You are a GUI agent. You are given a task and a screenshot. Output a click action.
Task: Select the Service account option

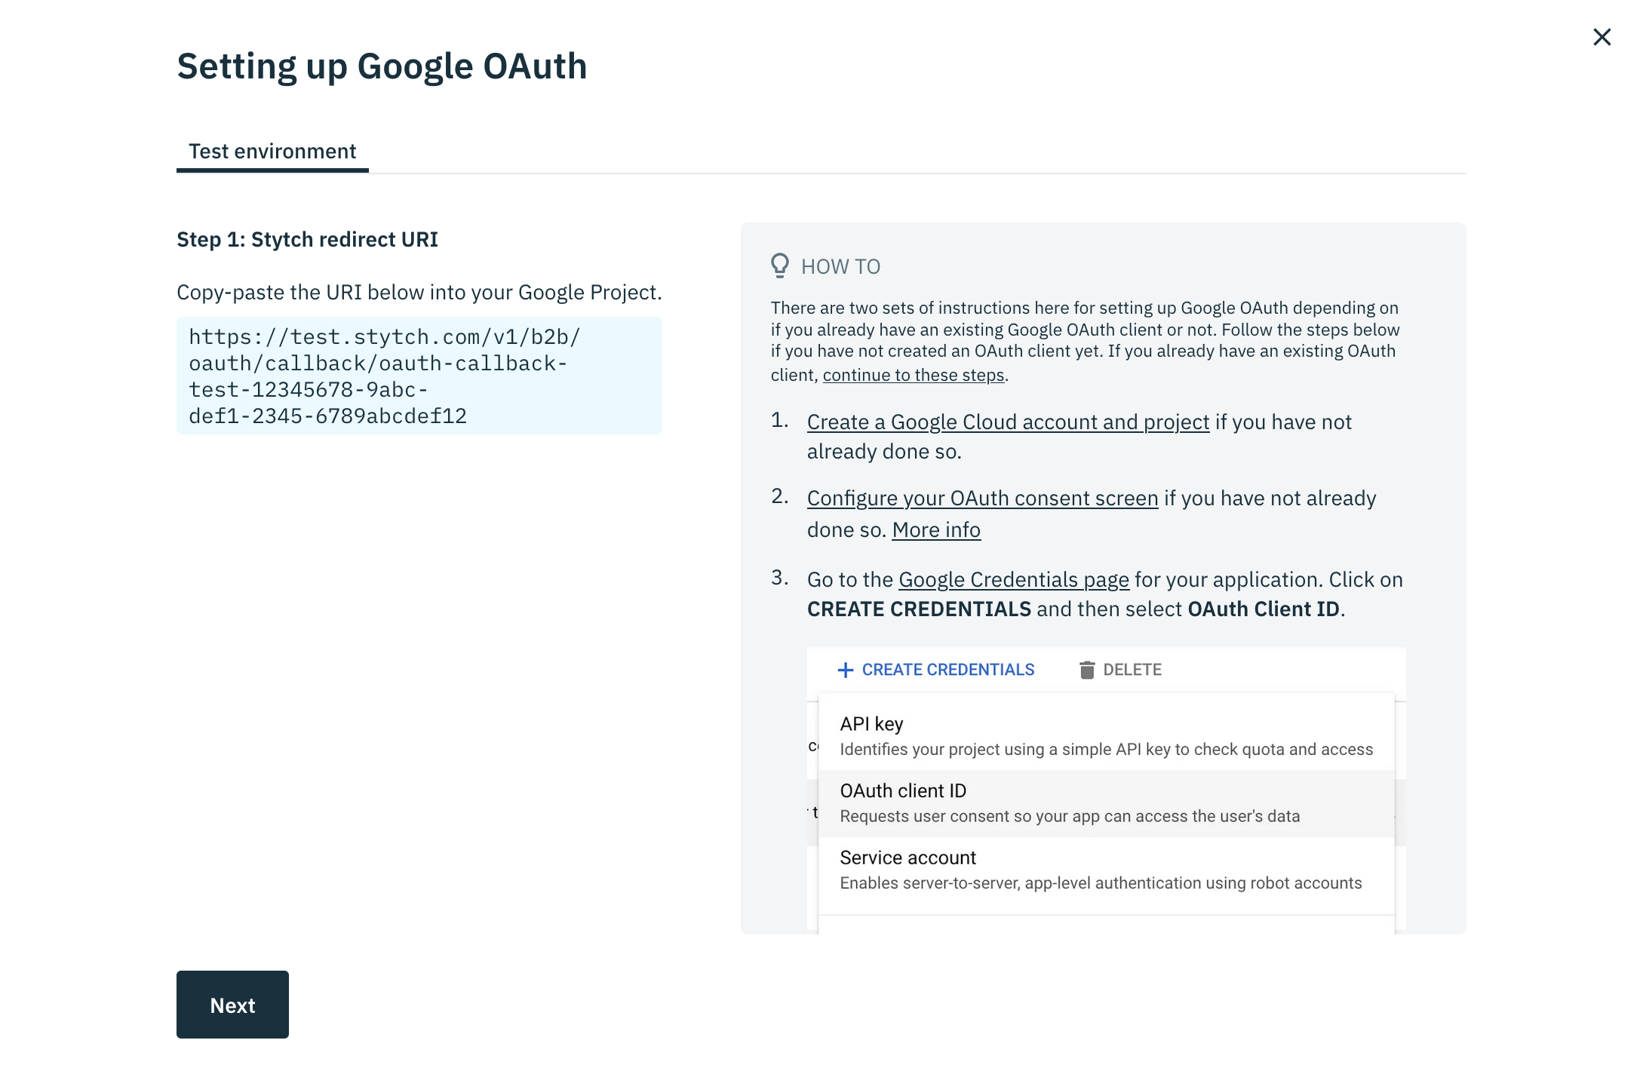tap(1106, 870)
